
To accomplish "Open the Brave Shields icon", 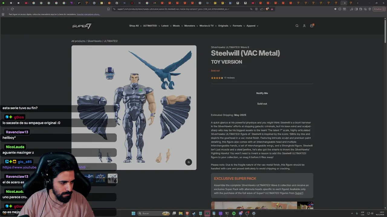I will click(267, 9).
